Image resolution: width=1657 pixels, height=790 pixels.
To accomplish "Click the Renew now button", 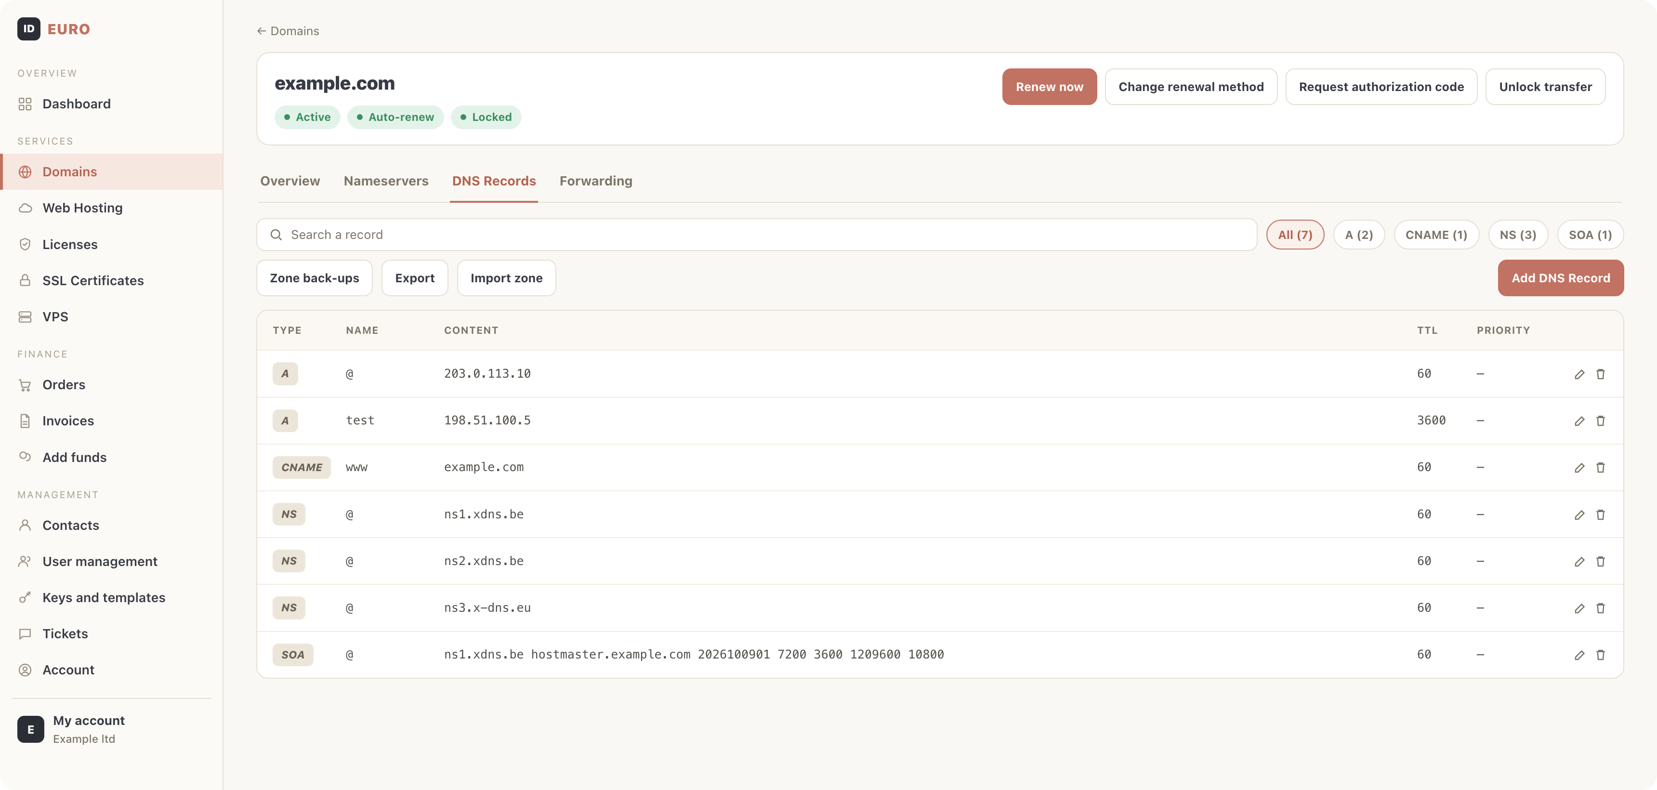I will coord(1049,87).
